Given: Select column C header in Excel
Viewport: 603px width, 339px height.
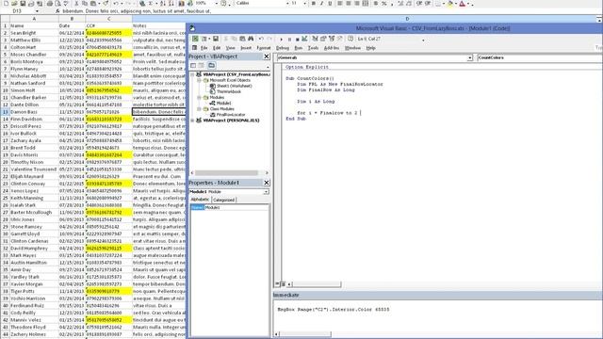Looking at the screenshot, I should (x=108, y=19).
